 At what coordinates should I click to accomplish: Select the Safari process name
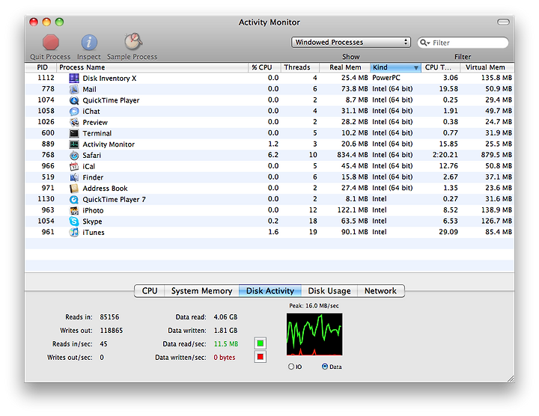92,156
